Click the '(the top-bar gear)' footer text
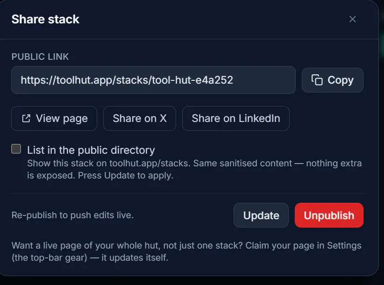 (50, 258)
